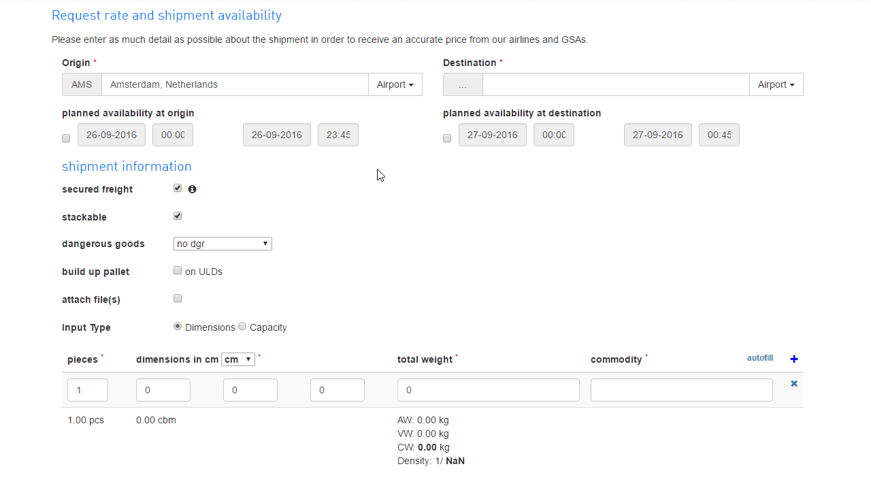Screen dimensions: 871x490
Task: Change the dimensions unit cm dropdown
Action: (x=237, y=359)
